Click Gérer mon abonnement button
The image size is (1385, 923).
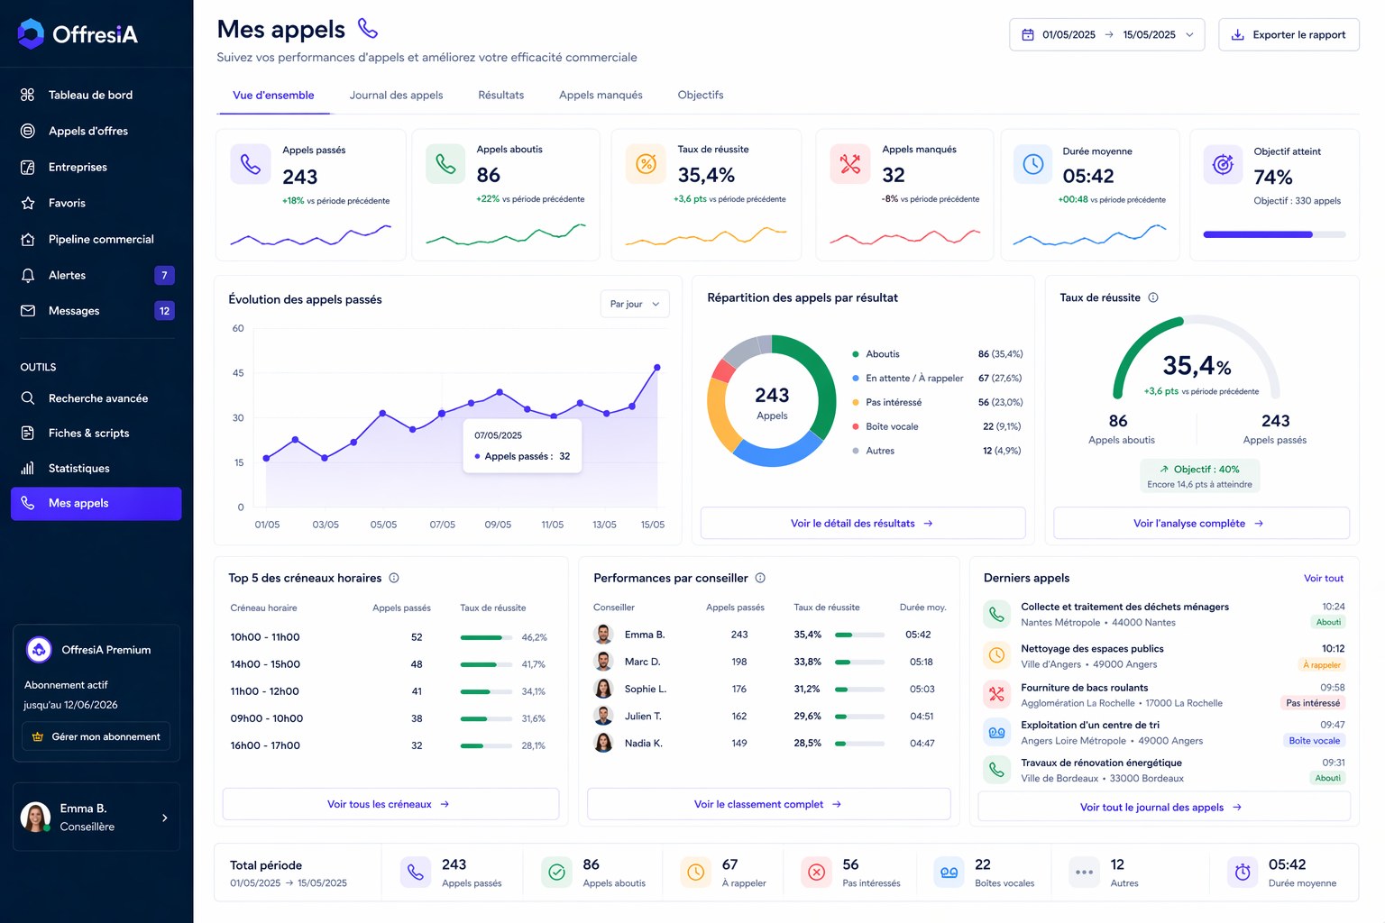pos(96,736)
